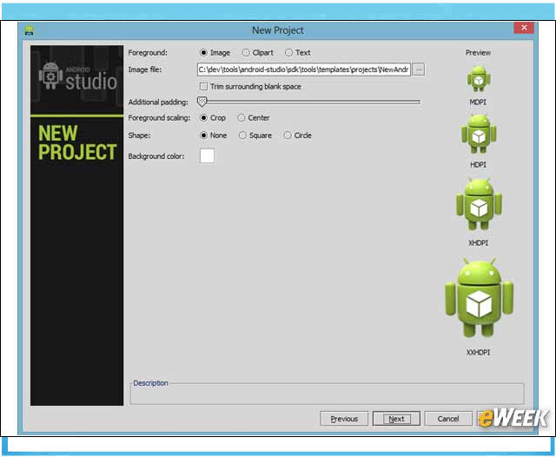Click the Preview label
The height and width of the screenshot is (457, 556).
point(478,52)
